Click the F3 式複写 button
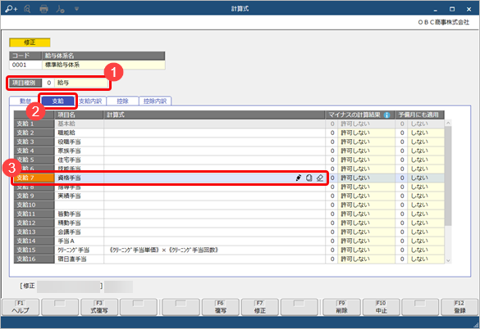480x329 pixels. [x=99, y=307]
